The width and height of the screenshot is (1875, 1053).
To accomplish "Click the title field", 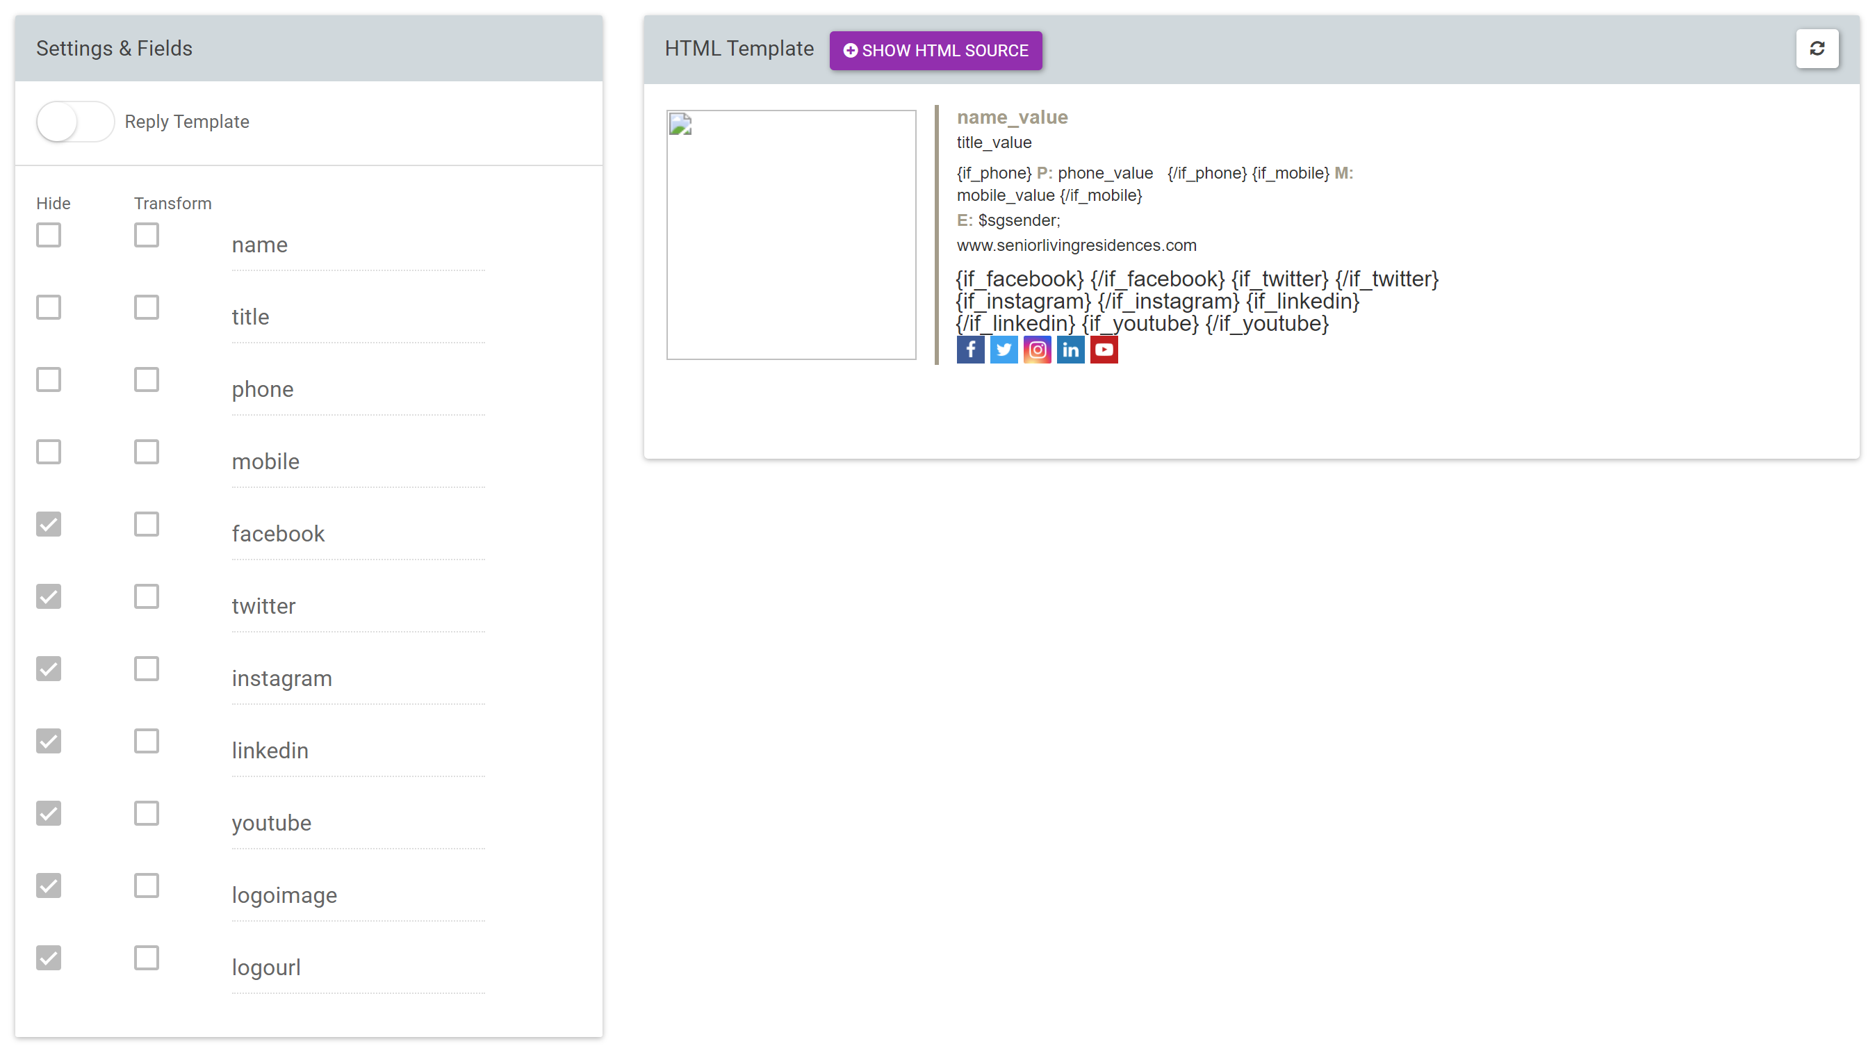I will pyautogui.click(x=358, y=318).
